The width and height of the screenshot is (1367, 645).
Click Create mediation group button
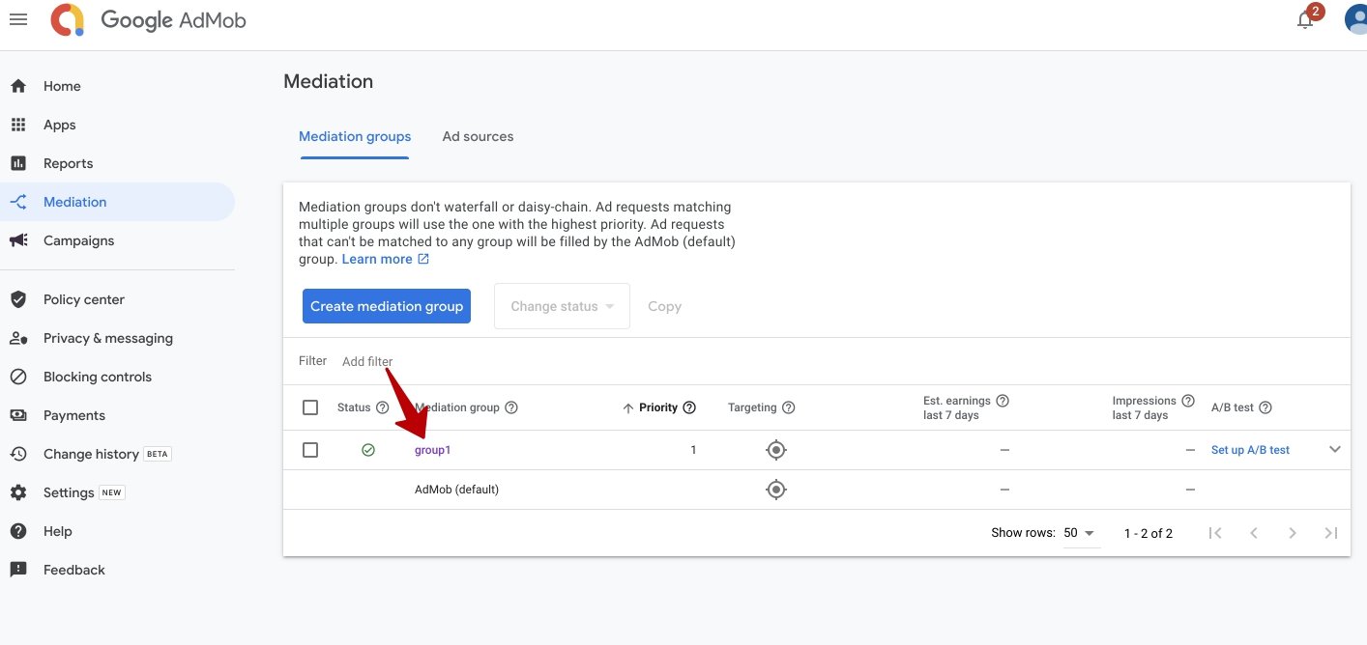pyautogui.click(x=386, y=306)
